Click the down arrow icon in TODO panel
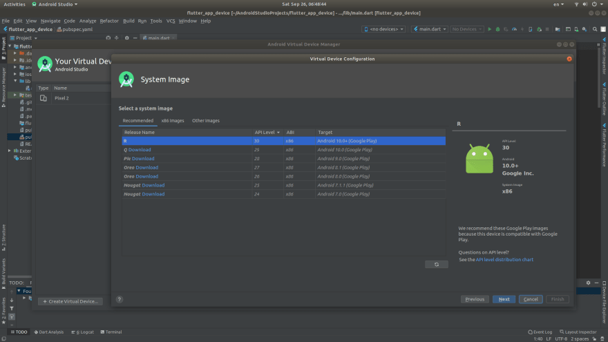 click(x=12, y=300)
